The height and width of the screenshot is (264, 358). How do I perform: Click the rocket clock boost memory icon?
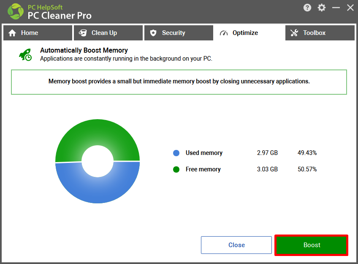click(x=25, y=55)
